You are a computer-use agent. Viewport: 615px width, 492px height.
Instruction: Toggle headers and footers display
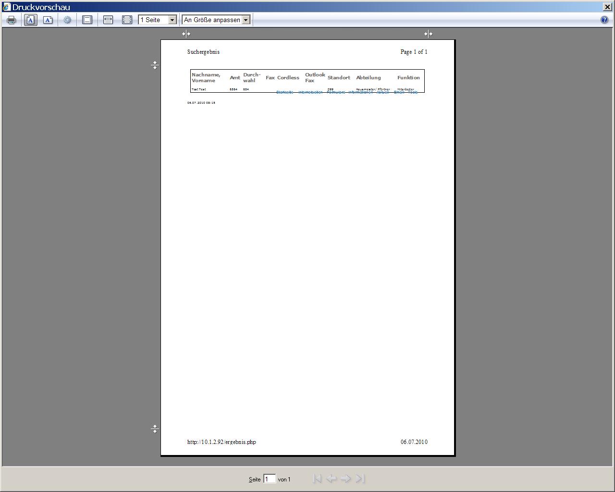point(87,20)
